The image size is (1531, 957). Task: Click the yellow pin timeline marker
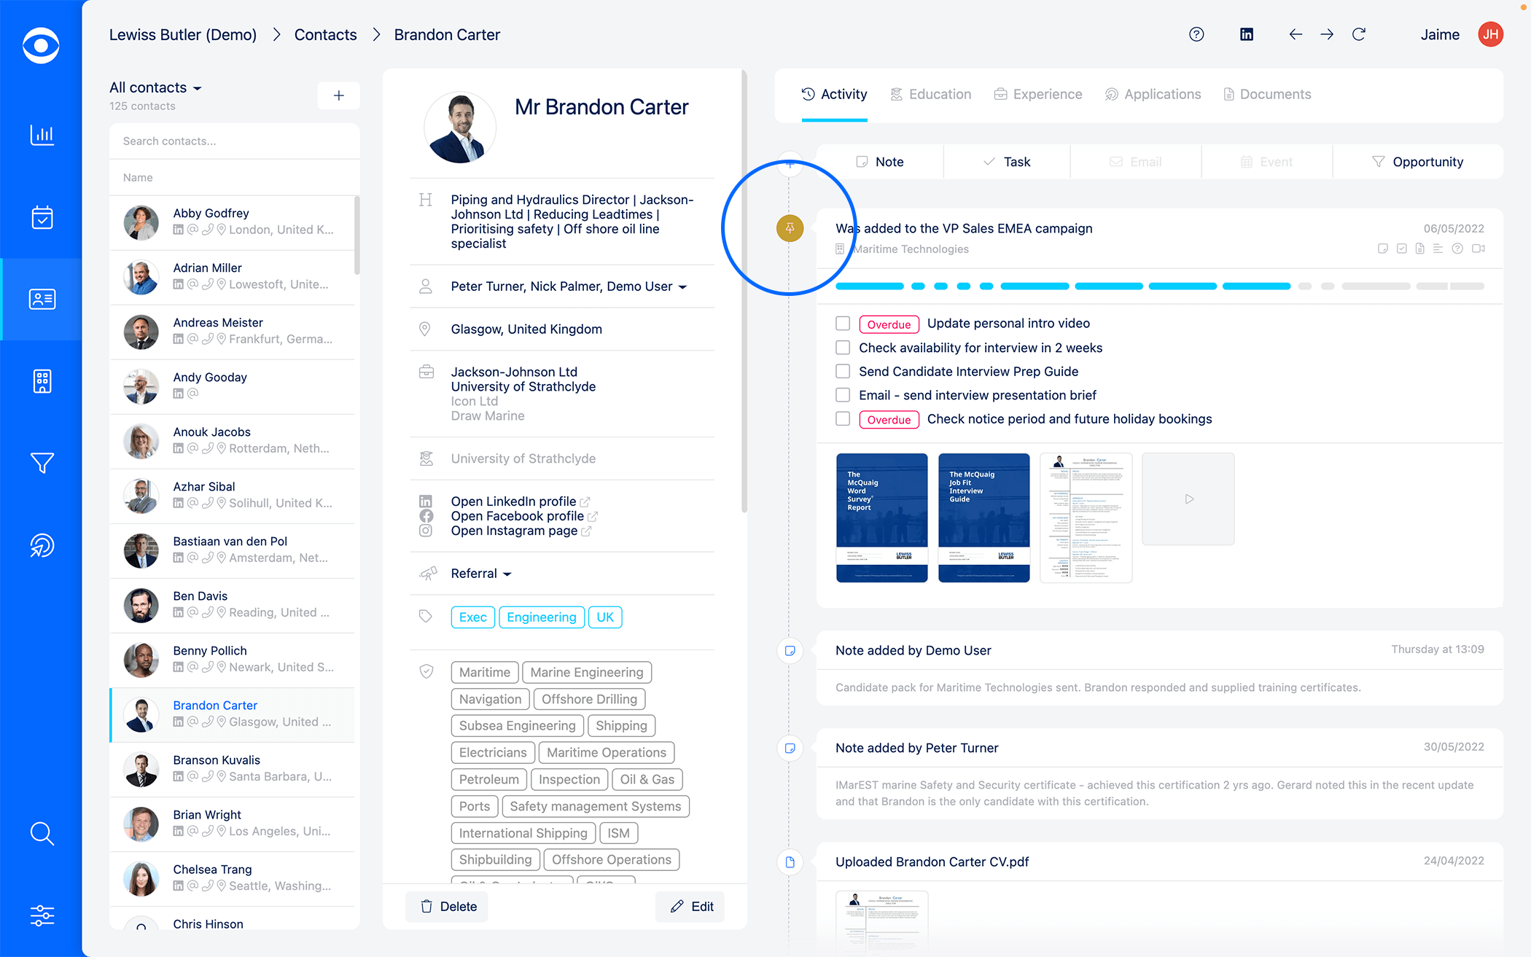point(790,228)
